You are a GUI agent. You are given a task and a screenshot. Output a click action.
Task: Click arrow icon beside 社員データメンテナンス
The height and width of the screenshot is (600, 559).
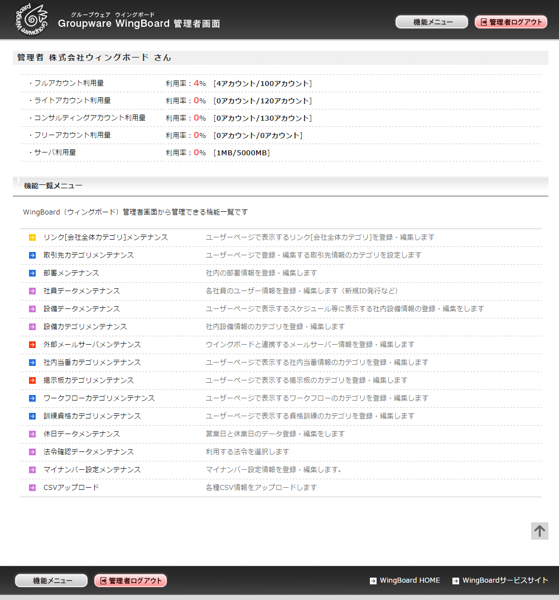[32, 291]
